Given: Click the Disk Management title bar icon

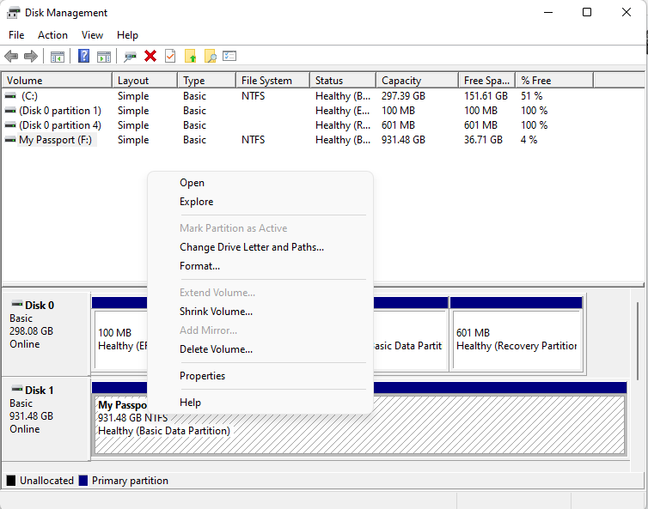Looking at the screenshot, I should point(13,13).
